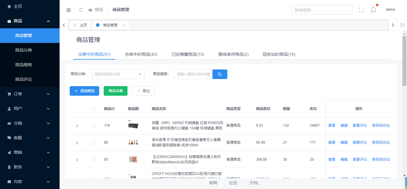Expand the 订单 sidebar menu
407x189 pixels.
(x=30, y=94)
